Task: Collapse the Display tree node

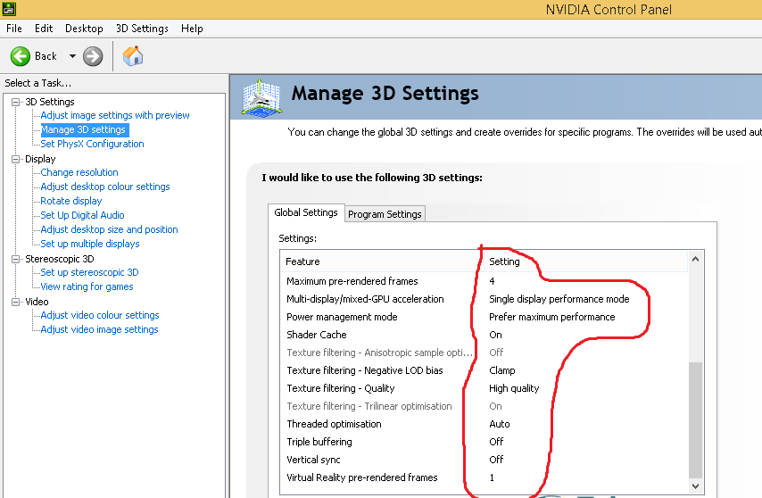Action: tap(15, 159)
